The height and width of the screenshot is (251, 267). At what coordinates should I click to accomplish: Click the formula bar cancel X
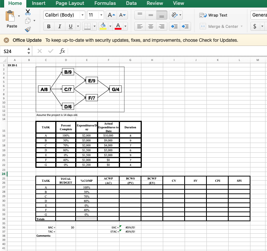coord(39,51)
